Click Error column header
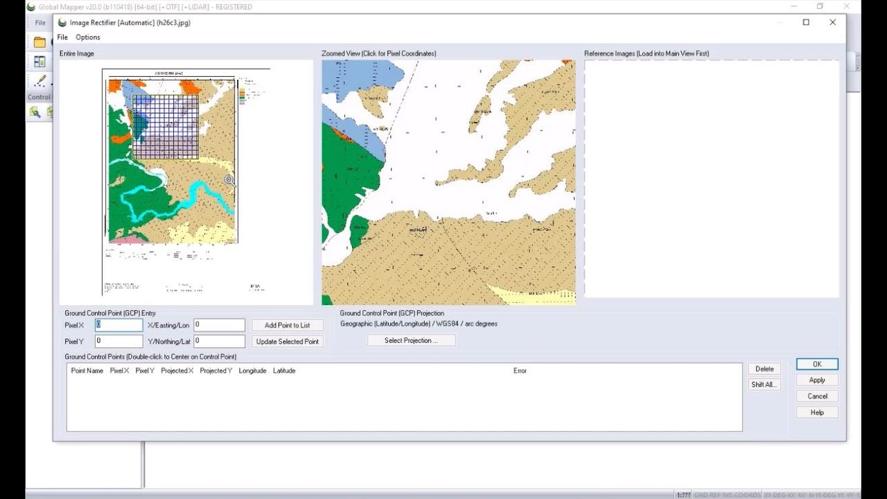 [x=520, y=371]
